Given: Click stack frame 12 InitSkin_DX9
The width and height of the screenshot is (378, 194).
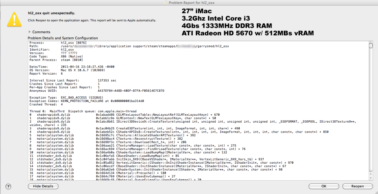Looking at the screenshot, I should [147, 159].
